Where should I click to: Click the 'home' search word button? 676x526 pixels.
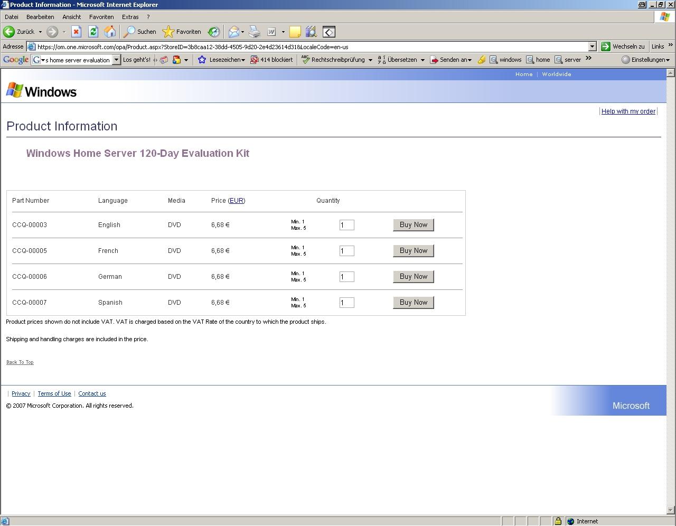click(538, 60)
